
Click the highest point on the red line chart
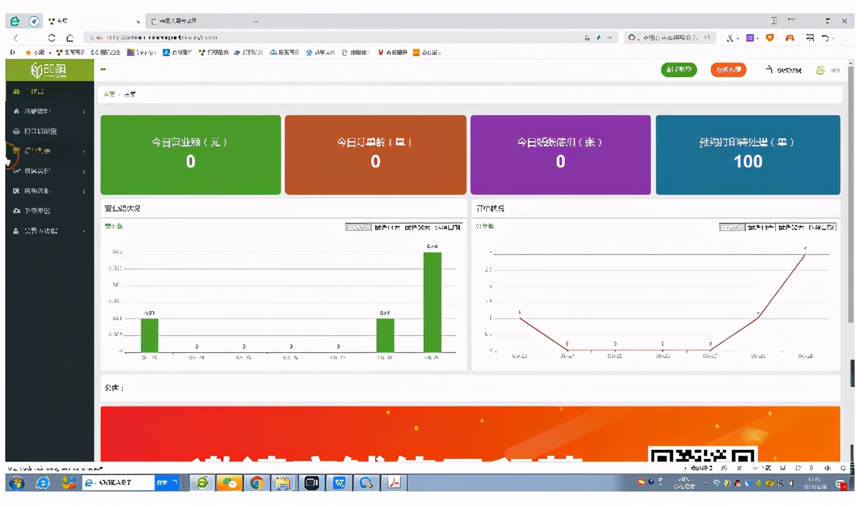point(806,253)
